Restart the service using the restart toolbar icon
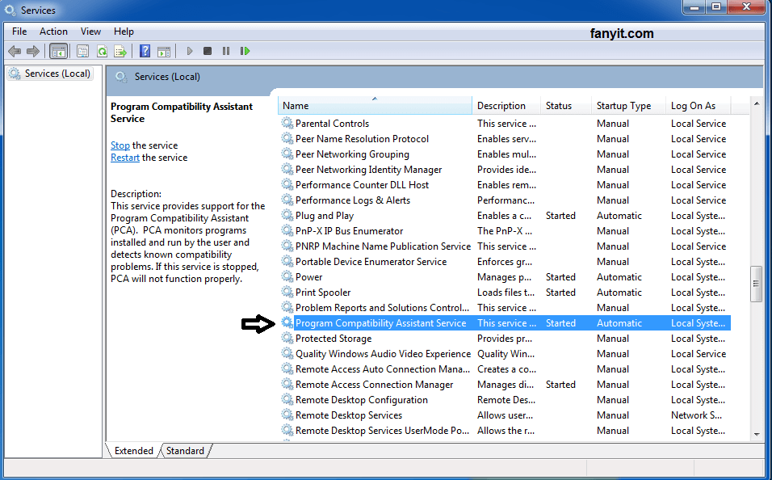This screenshot has height=480, width=772. [245, 51]
